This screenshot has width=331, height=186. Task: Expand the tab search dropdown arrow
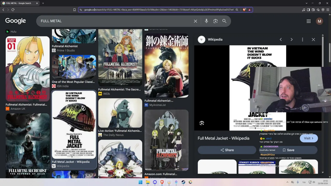(x=306, y=3)
